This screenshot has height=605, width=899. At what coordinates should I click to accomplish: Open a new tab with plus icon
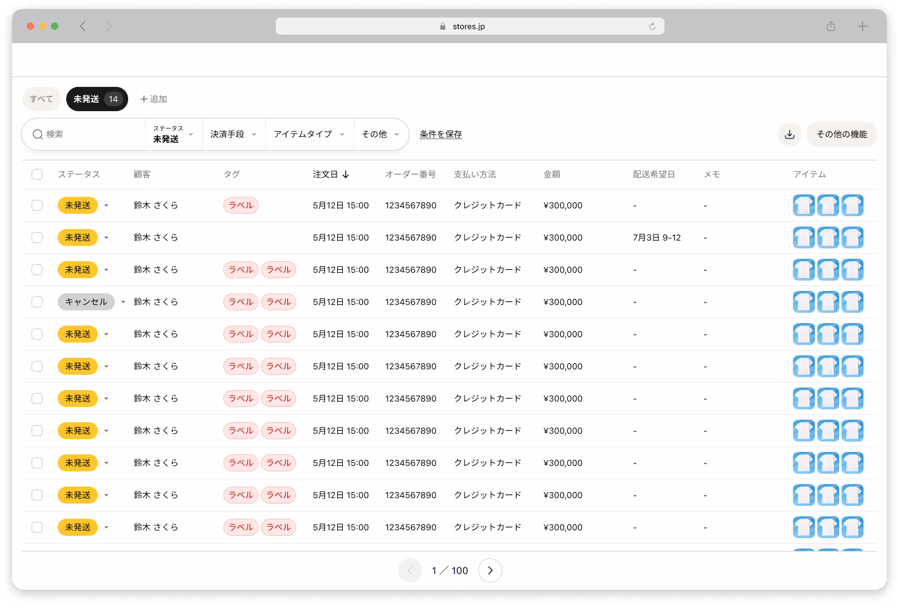pyautogui.click(x=862, y=26)
